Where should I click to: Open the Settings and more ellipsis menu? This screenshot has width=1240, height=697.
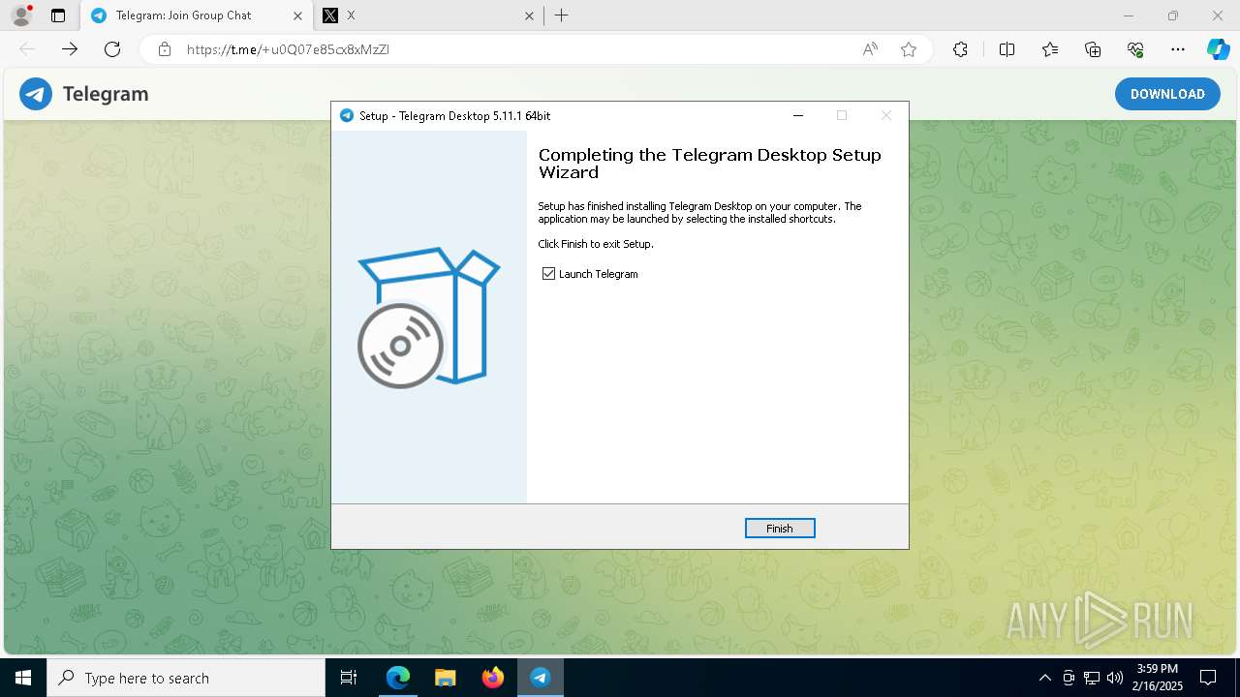1178,49
